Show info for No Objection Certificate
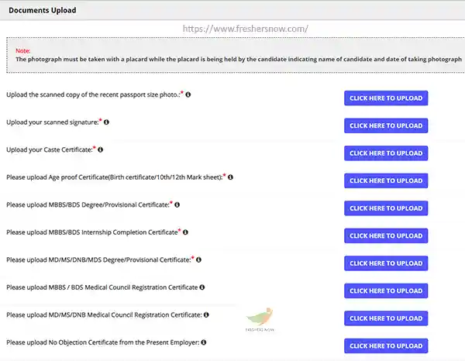 tap(203, 342)
